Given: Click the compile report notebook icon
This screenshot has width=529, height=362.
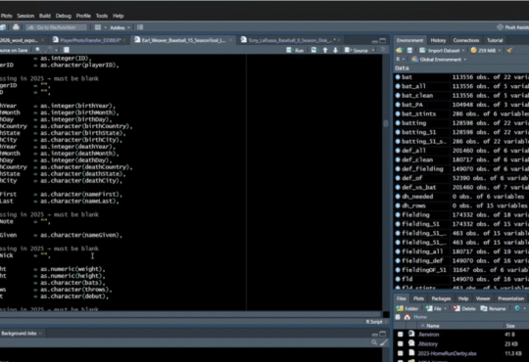Looking at the screenshot, I should pos(67,50).
